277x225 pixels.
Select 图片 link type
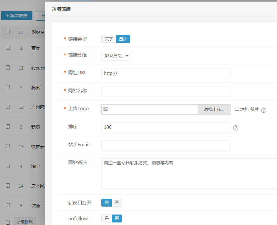tap(123, 39)
